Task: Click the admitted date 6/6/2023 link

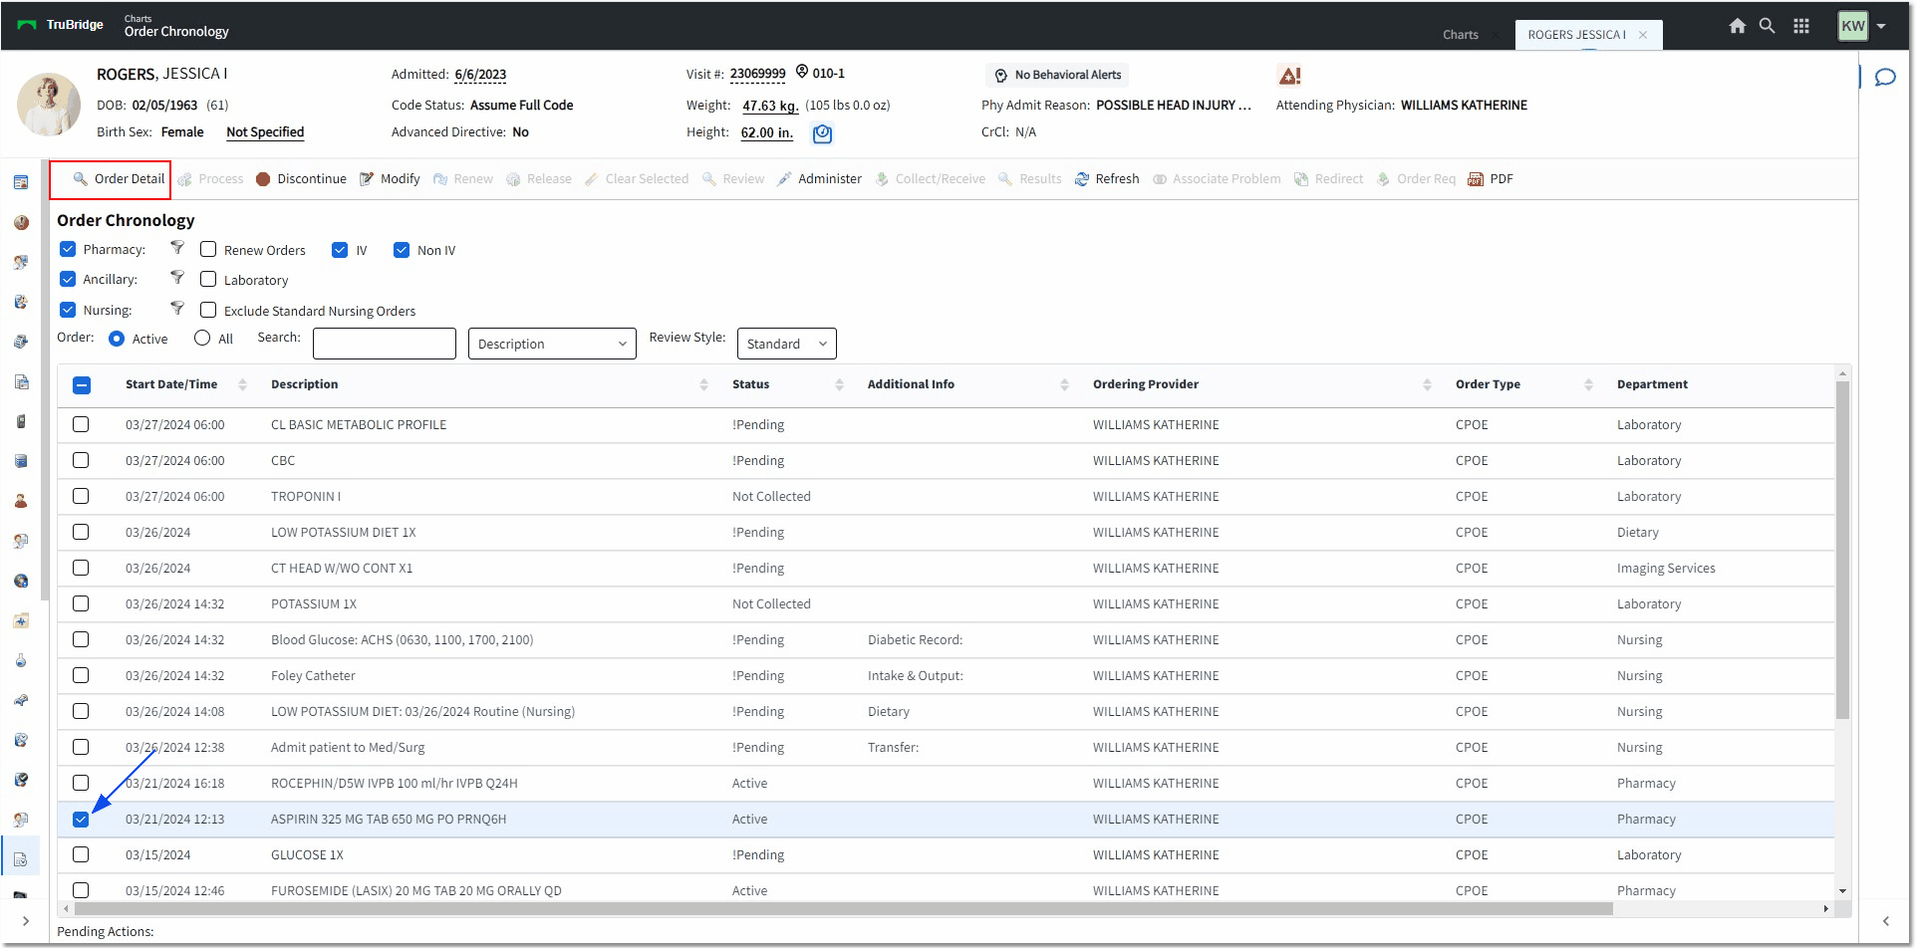Action: 480,75
